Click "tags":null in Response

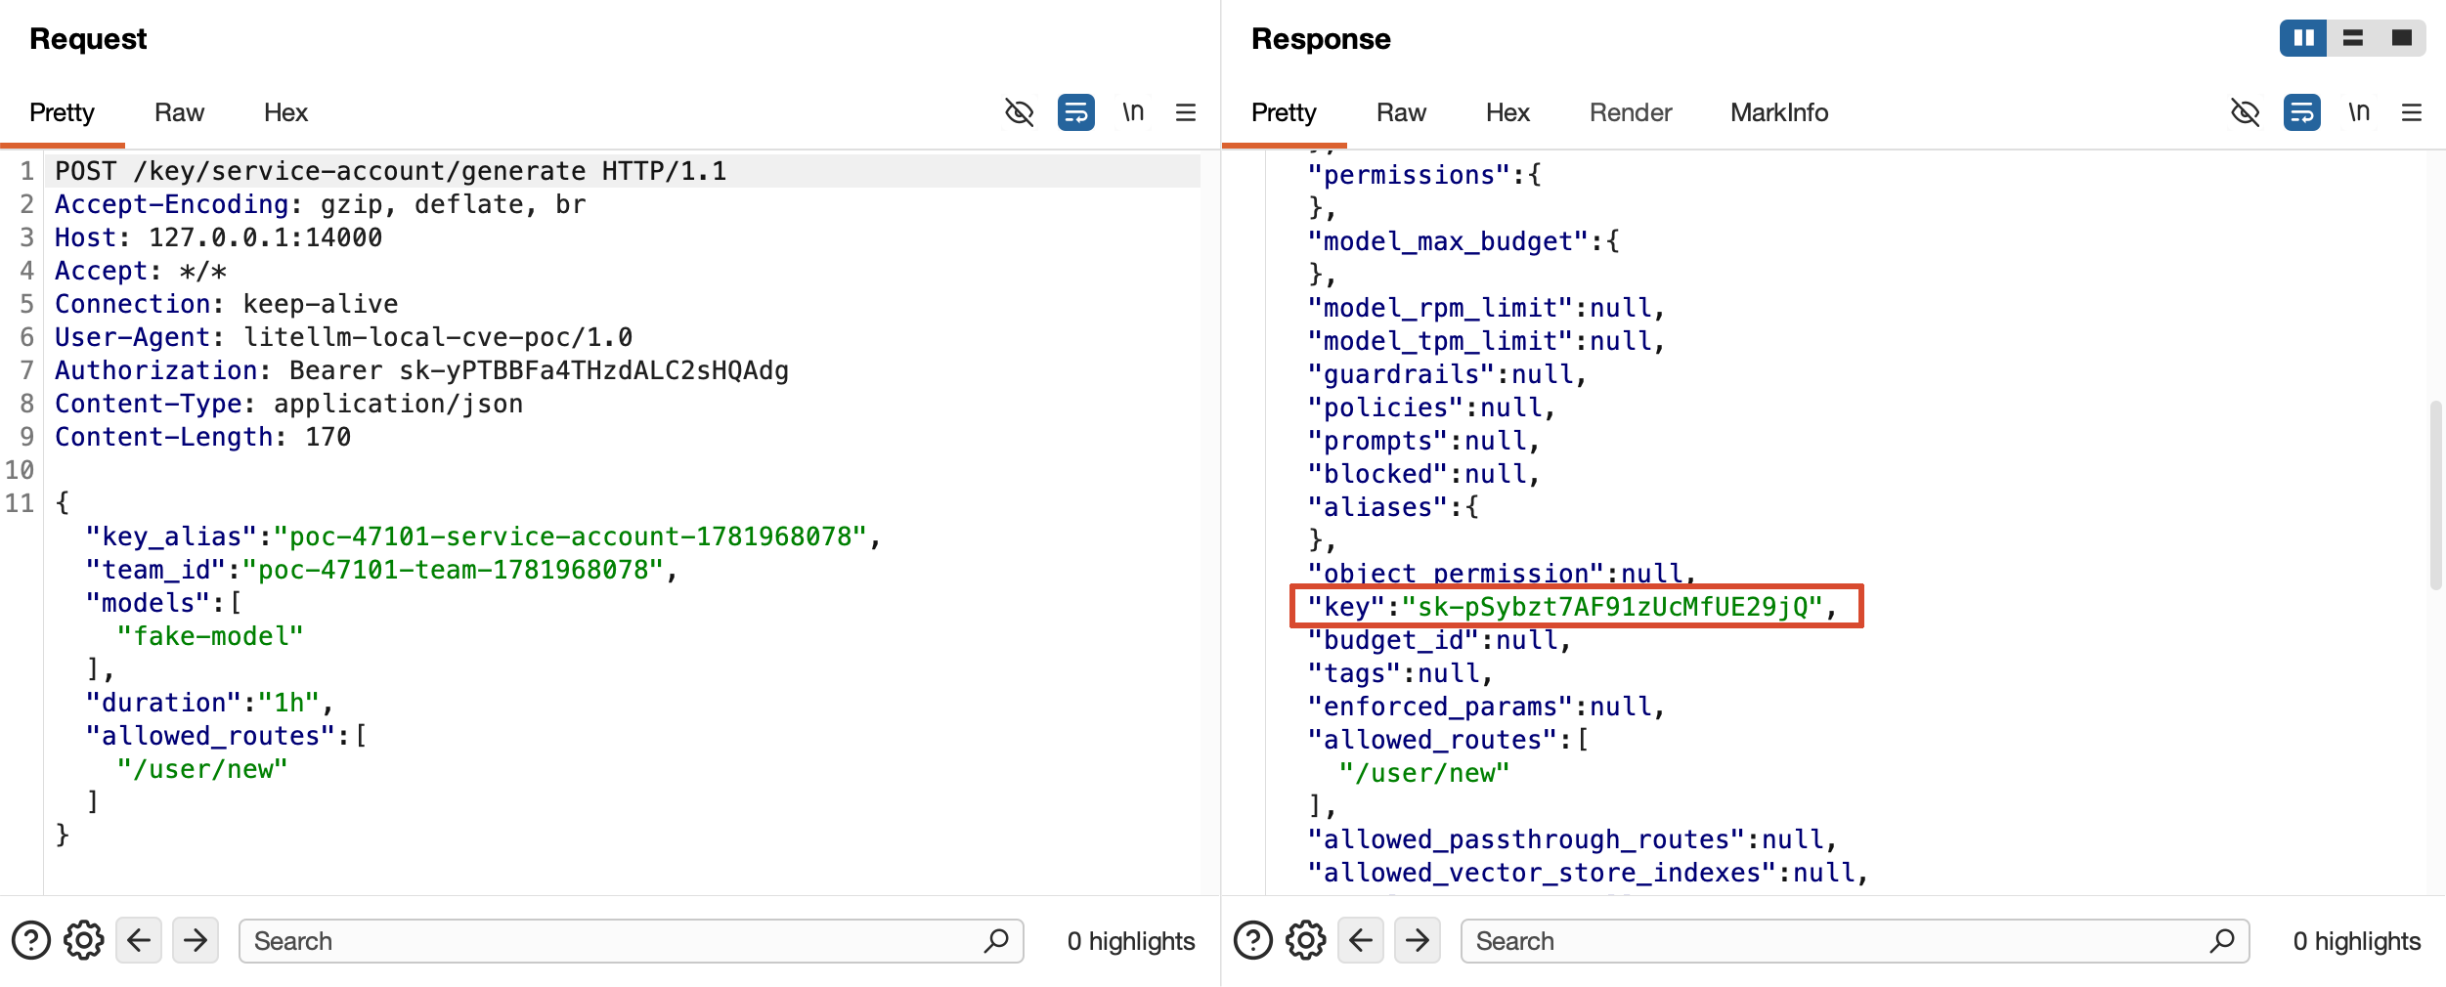coord(1401,674)
